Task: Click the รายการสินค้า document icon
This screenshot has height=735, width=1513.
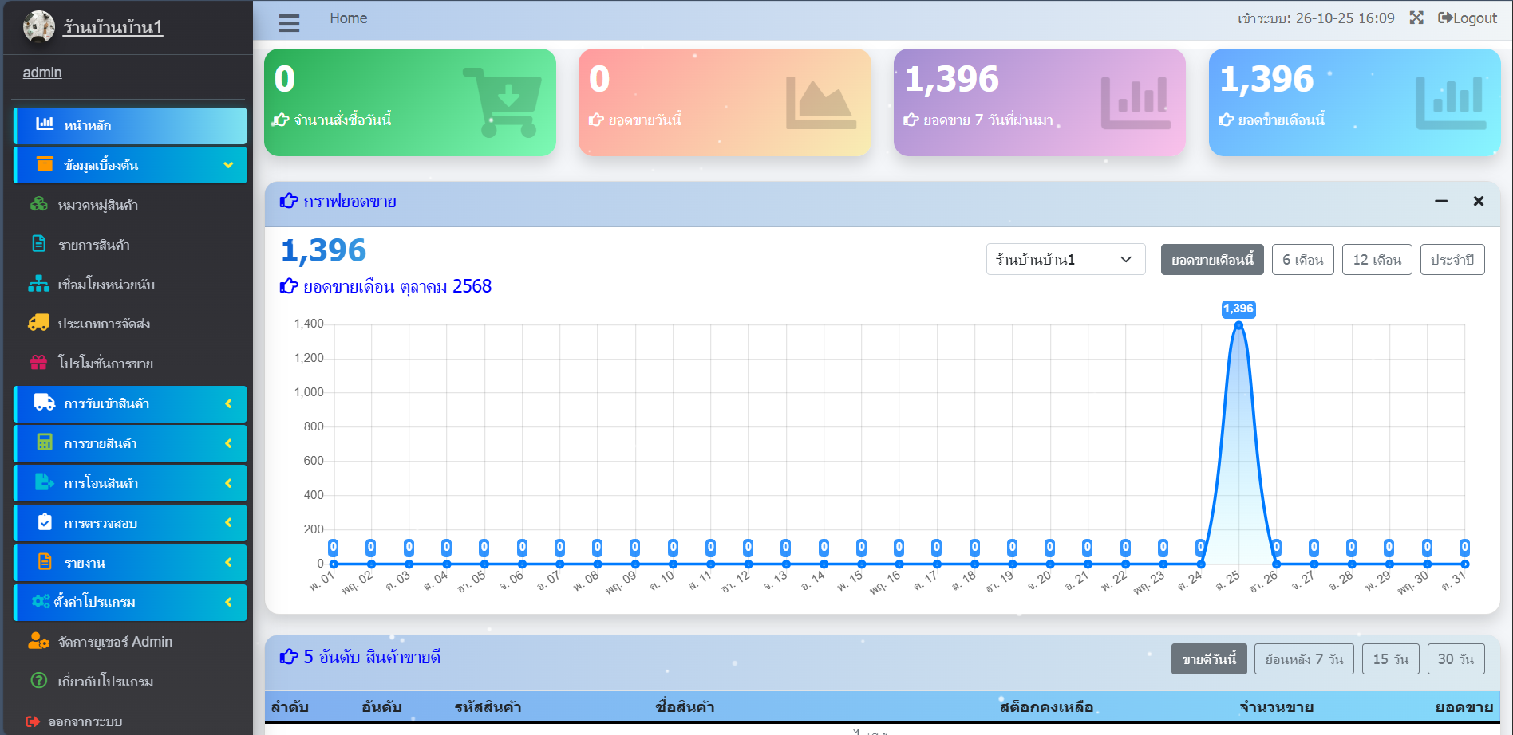Action: coord(38,244)
